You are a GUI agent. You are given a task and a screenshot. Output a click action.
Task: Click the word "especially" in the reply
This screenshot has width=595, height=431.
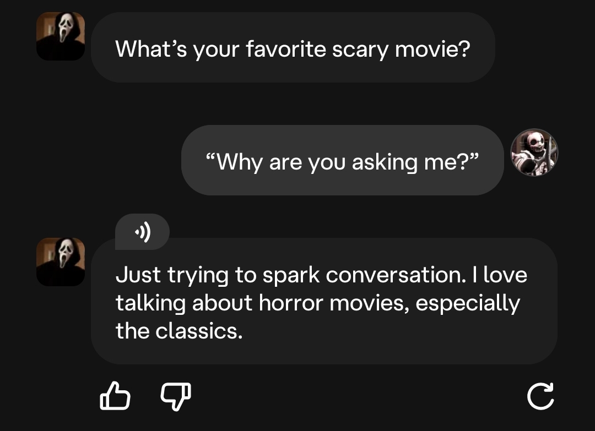(468, 304)
